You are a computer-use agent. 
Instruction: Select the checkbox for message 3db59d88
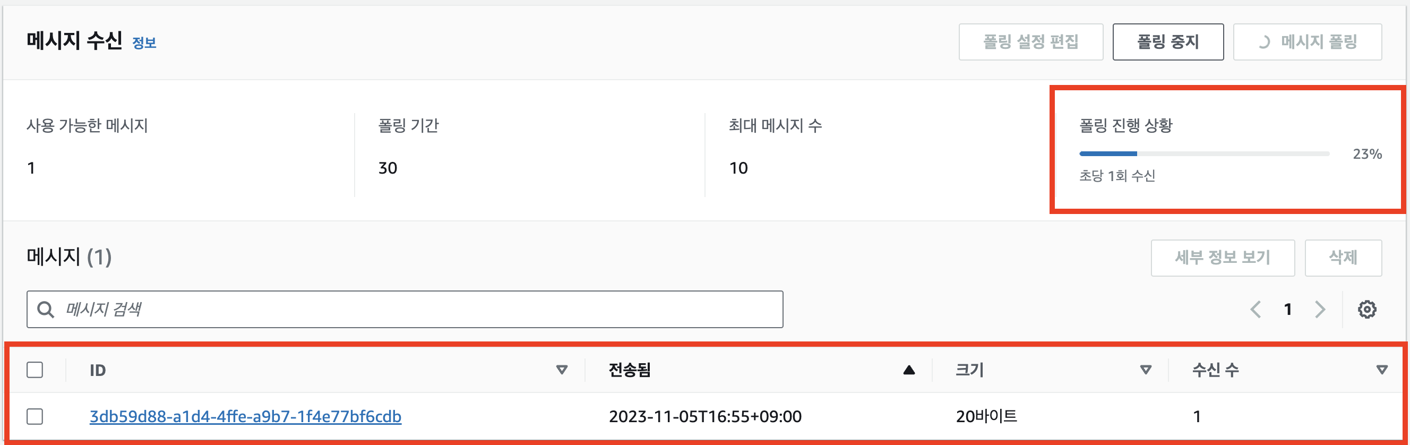pyautogui.click(x=35, y=416)
